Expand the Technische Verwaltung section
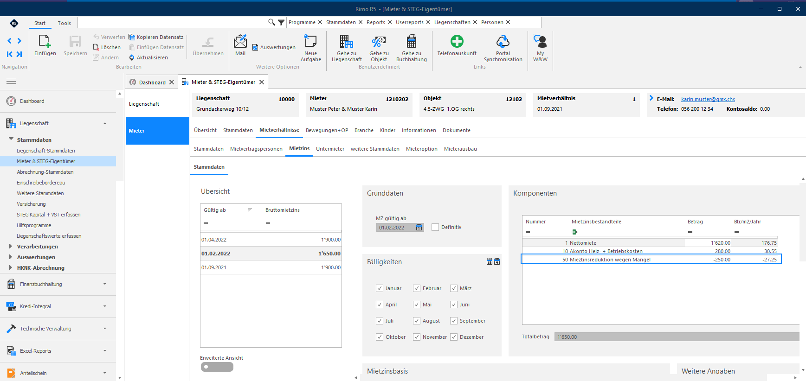 coord(58,329)
